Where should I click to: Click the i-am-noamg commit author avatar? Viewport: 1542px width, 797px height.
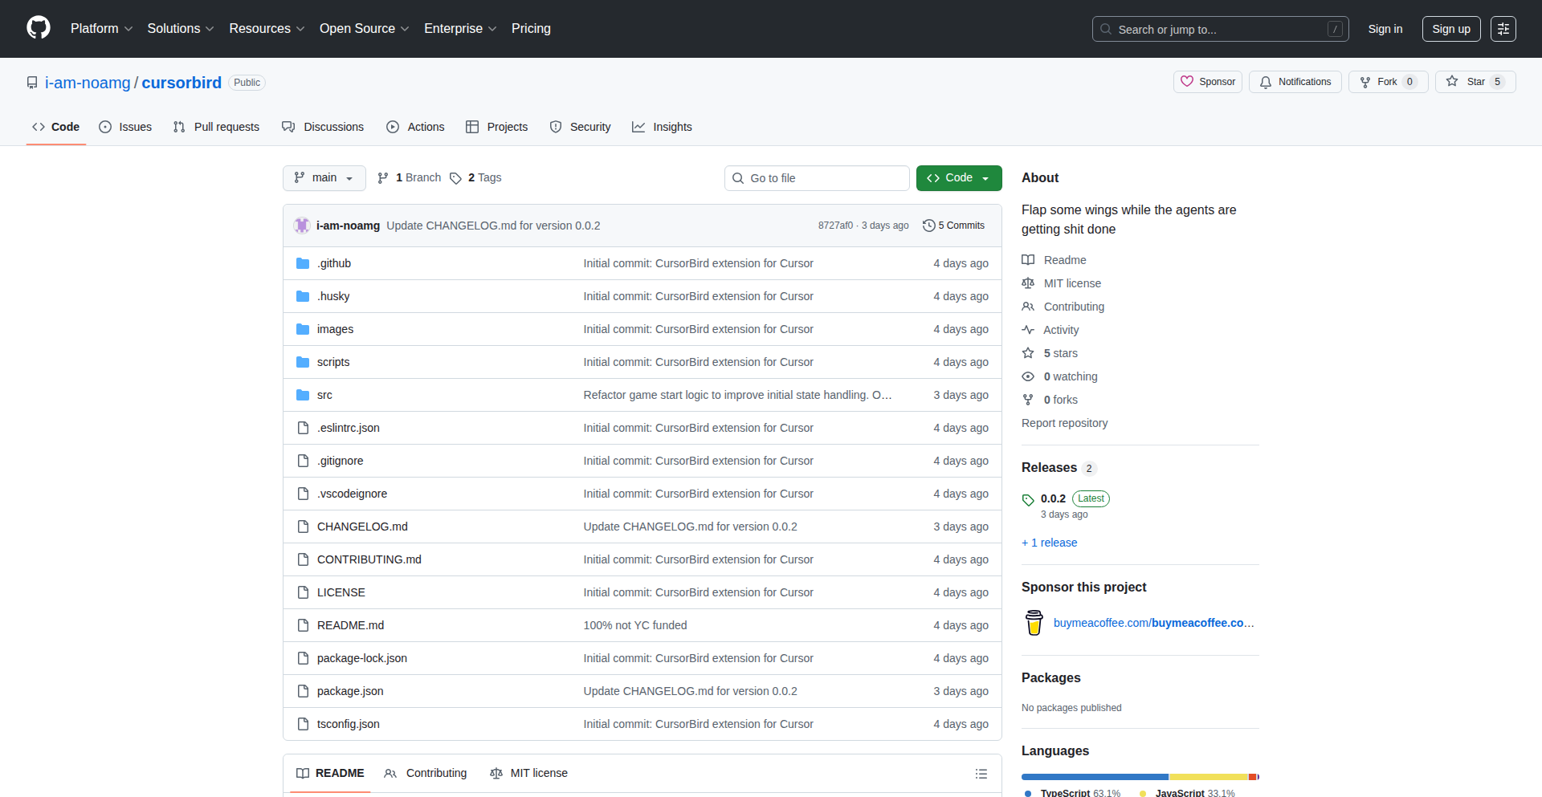click(x=302, y=226)
